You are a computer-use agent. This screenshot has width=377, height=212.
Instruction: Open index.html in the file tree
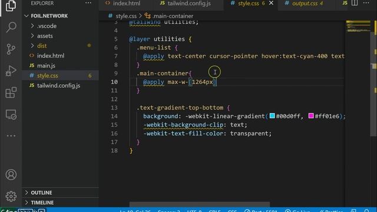(x=51, y=56)
